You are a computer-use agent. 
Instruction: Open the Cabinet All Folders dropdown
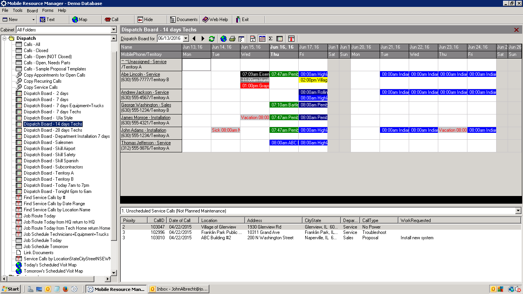113,29
